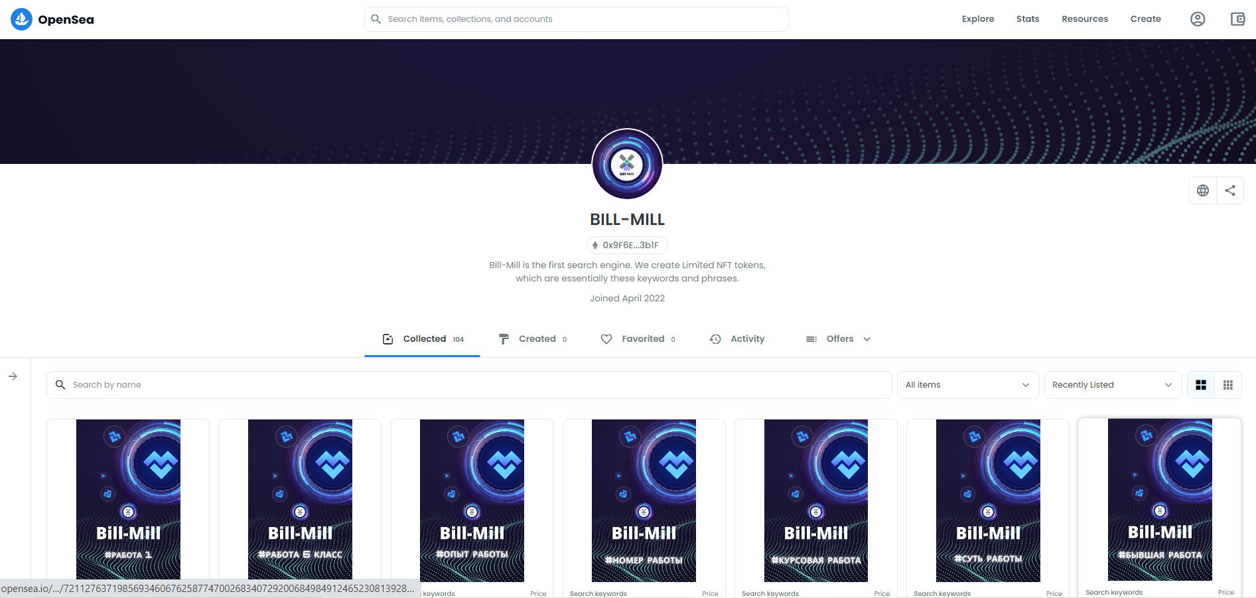This screenshot has width=1256, height=598.
Task: Click the OpenSea wordmark
Action: 66,20
